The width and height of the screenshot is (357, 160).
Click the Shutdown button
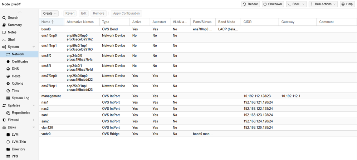[272, 4]
